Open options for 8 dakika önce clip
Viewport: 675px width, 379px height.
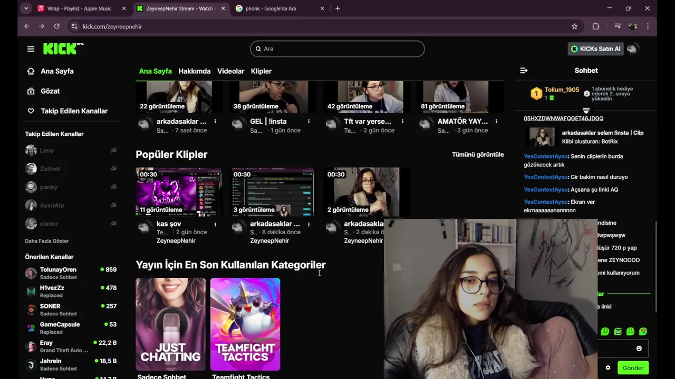pos(308,224)
